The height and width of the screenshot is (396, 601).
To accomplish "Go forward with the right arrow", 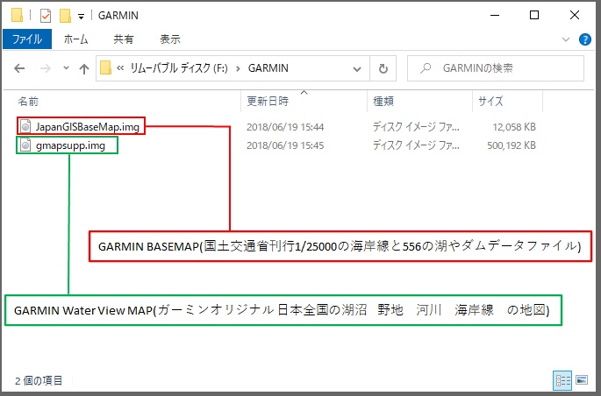I will click(46, 68).
